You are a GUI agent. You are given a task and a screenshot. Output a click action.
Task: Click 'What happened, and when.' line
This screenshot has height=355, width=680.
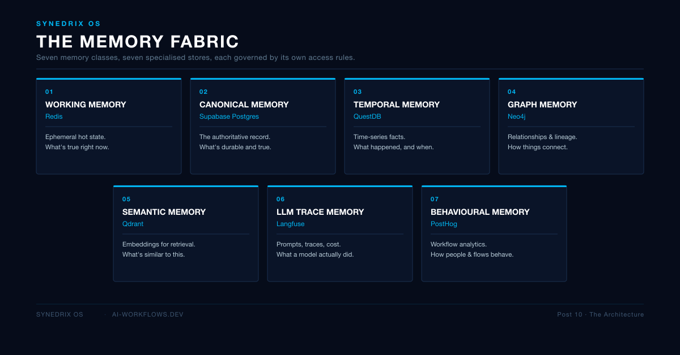click(x=393, y=147)
